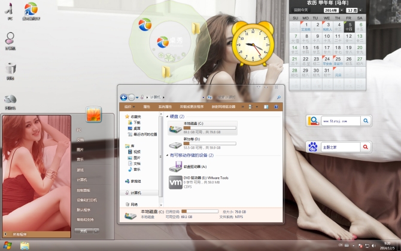Open 帮助和支持 in the Start menu

pos(85,219)
